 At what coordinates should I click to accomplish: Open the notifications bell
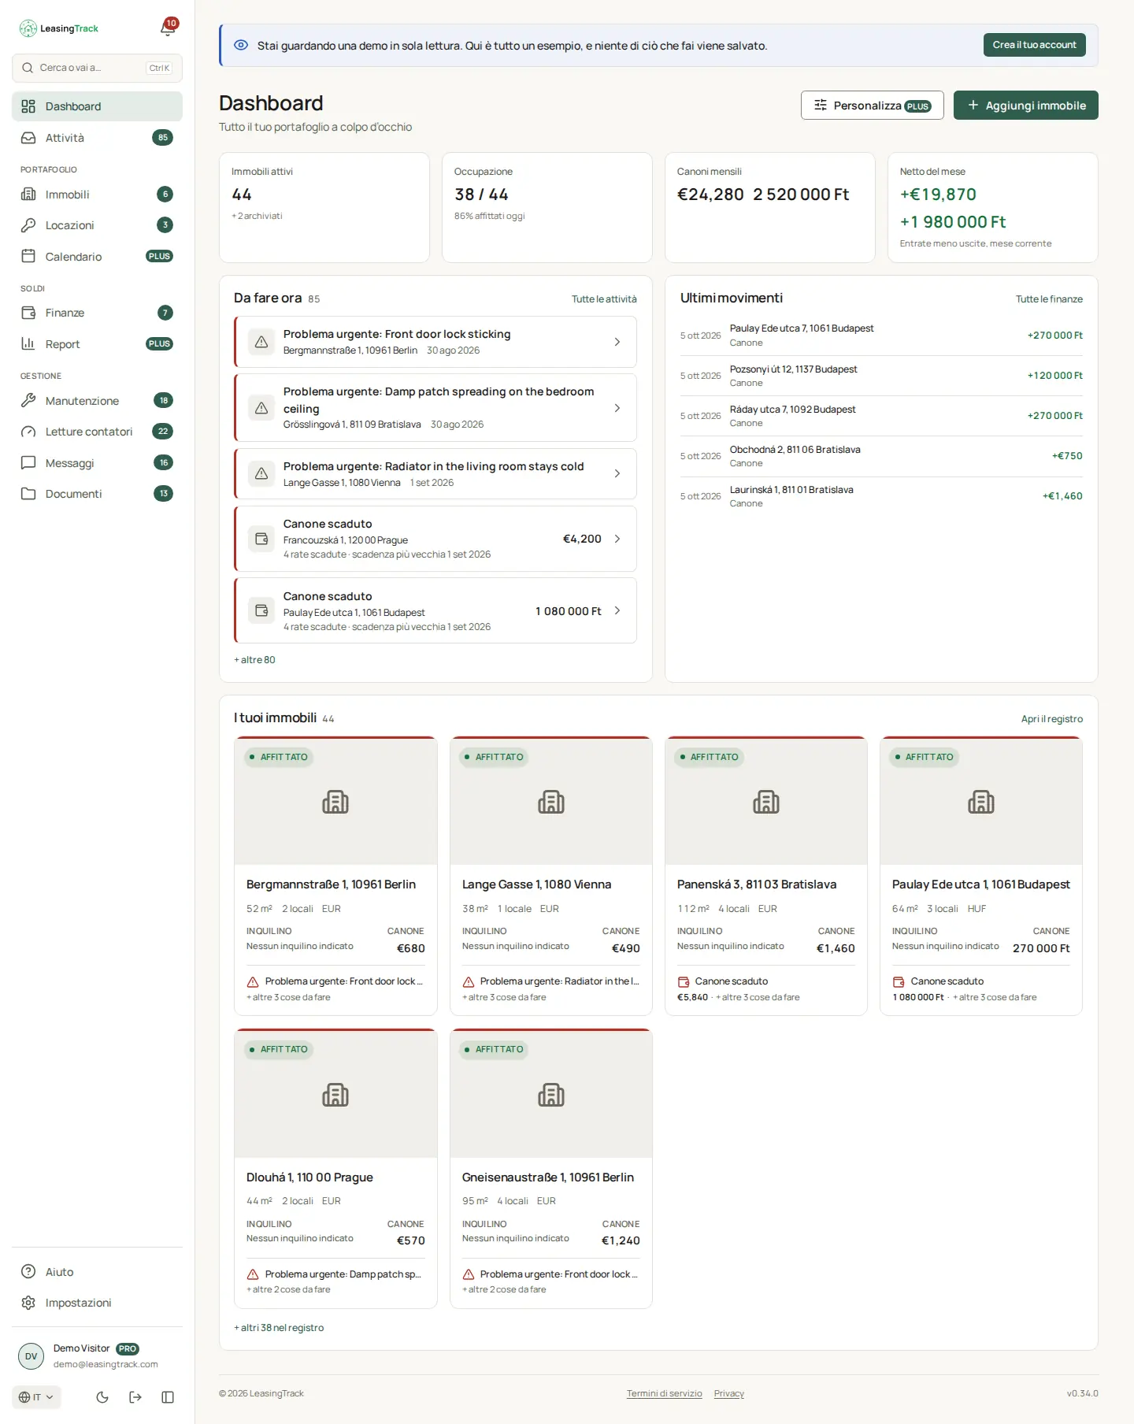[x=168, y=28]
